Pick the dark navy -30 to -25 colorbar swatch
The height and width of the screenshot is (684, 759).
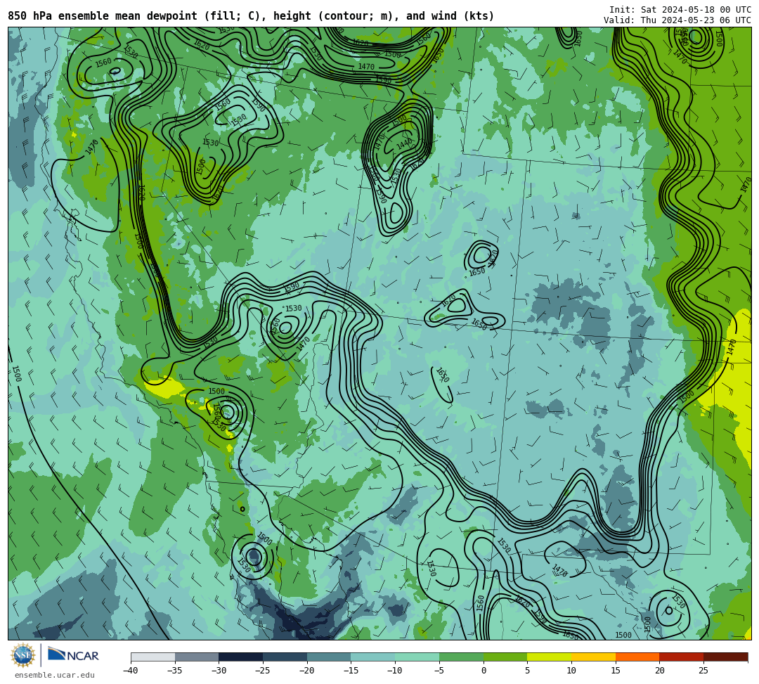(241, 657)
